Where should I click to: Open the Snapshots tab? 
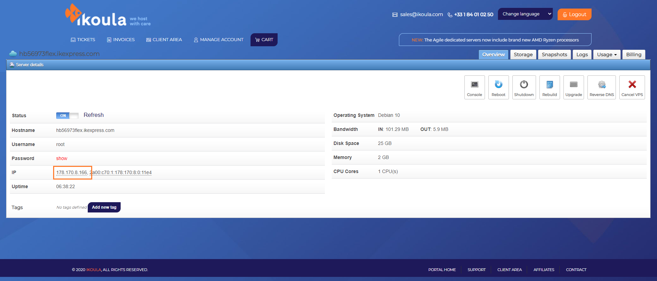554,54
